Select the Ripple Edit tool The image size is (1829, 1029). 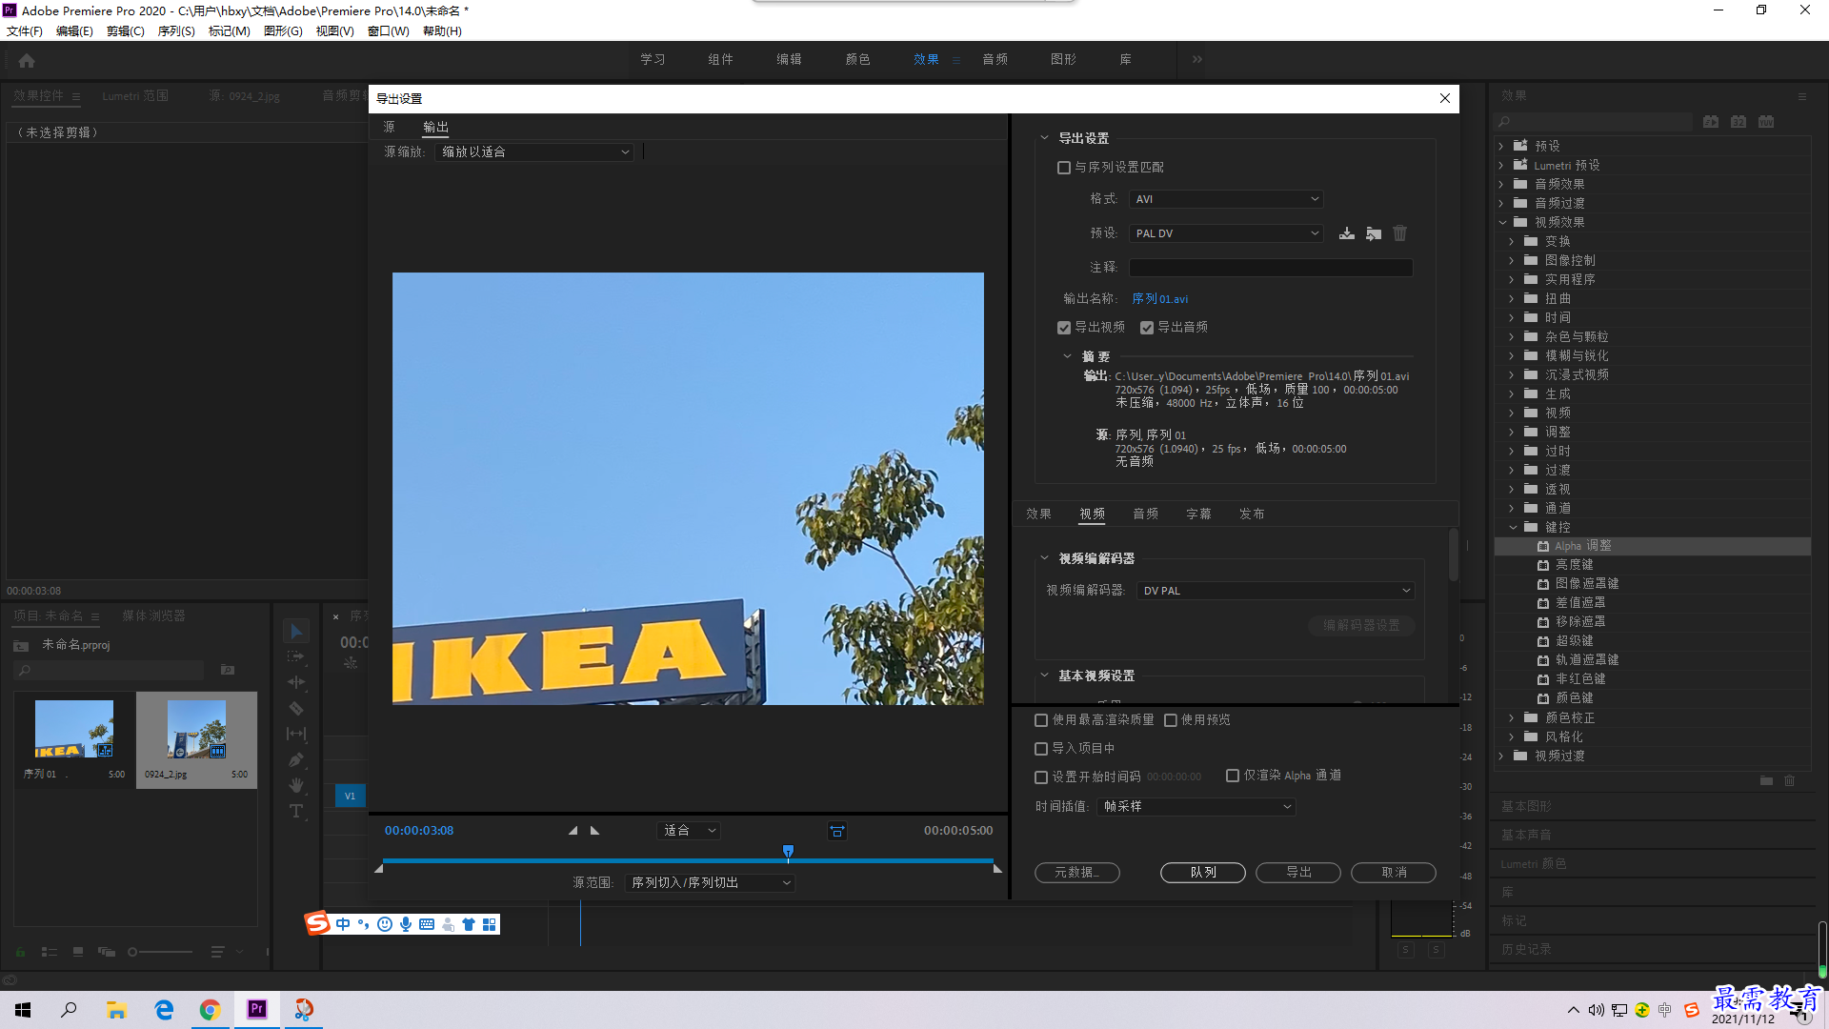[296, 683]
